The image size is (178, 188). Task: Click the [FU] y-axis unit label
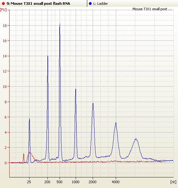[x=3, y=10]
